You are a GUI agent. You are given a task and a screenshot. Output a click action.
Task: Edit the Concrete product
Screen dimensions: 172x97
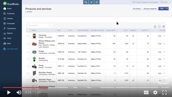tap(160, 36)
